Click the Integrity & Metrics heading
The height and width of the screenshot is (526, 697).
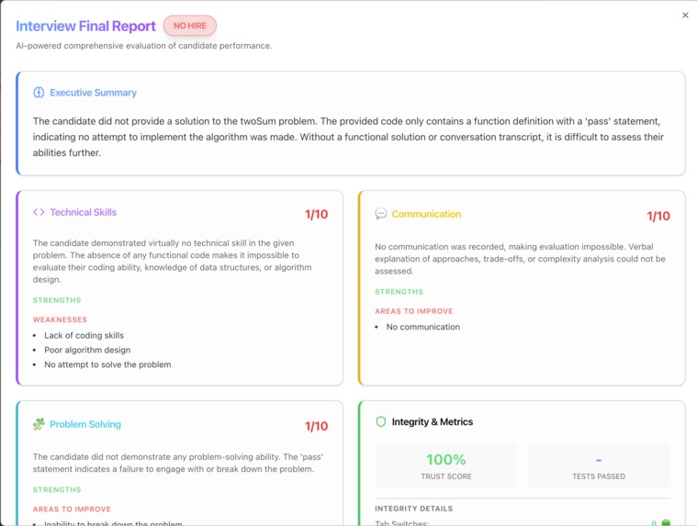pos(433,421)
